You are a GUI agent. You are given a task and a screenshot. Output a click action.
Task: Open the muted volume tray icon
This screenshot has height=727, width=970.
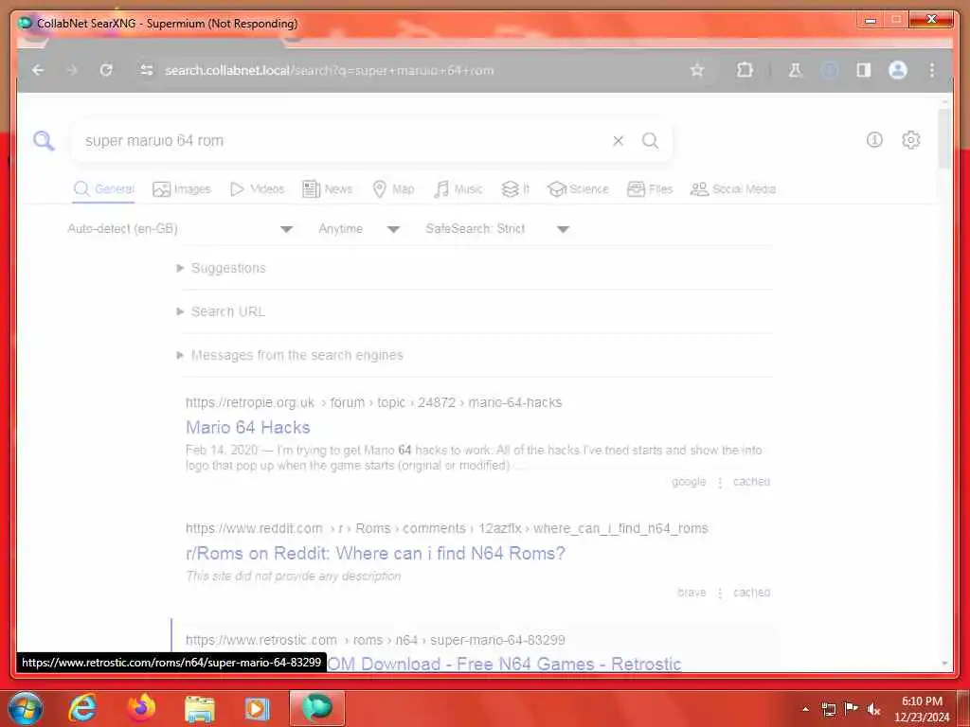[x=873, y=709]
